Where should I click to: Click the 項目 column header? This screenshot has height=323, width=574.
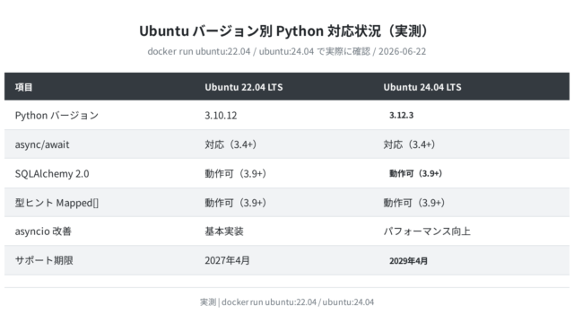24,87
